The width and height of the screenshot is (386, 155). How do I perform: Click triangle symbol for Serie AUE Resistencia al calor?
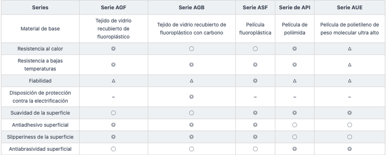coord(350,49)
